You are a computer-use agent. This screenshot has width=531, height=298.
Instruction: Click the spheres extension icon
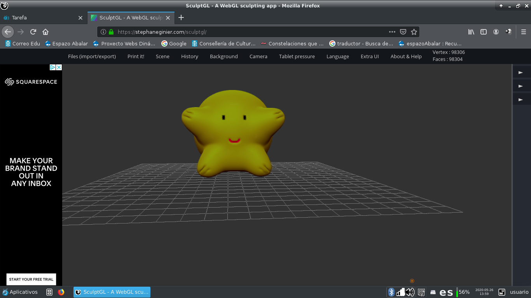(x=508, y=32)
